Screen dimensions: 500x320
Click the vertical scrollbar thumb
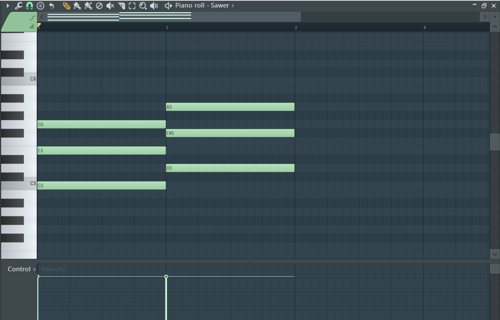tap(495, 142)
